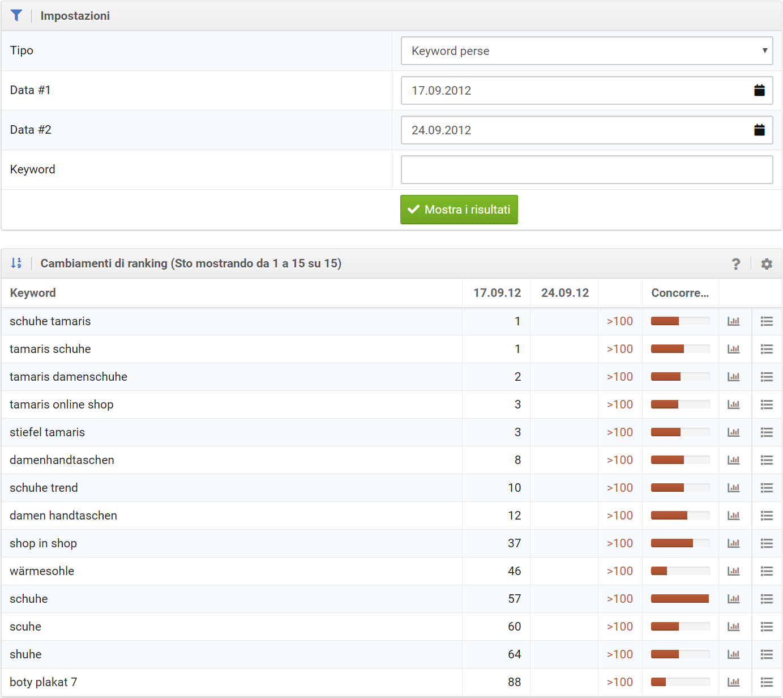Open the table settings gear icon
This screenshot has width=783, height=698.
pos(767,264)
